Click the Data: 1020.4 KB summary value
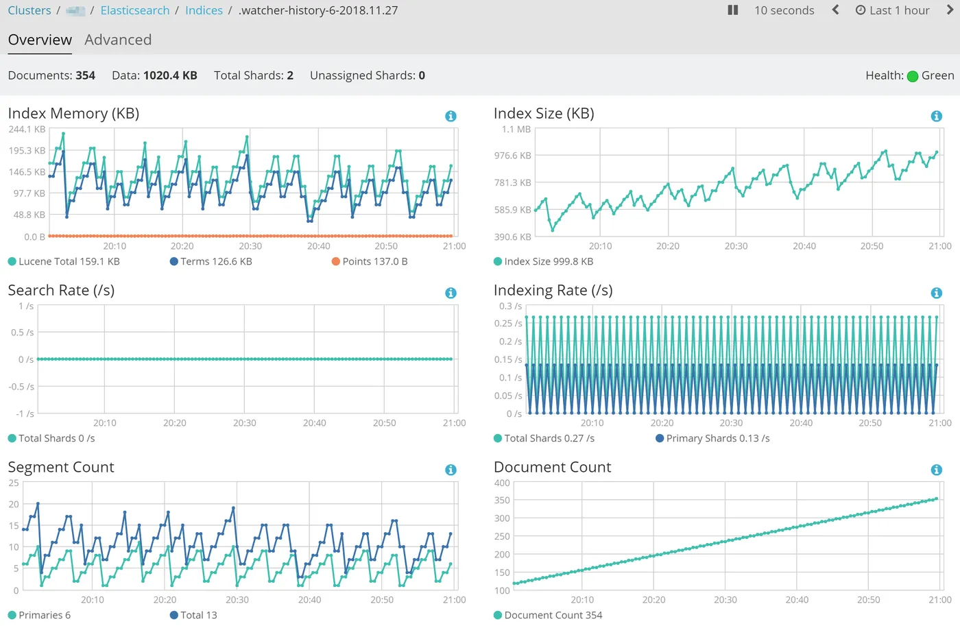 (x=154, y=75)
